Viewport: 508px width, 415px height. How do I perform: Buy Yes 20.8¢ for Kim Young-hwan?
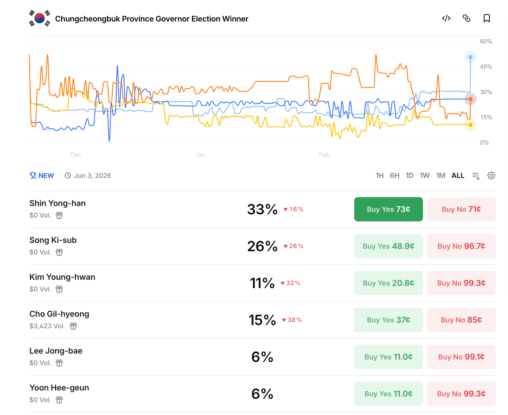click(388, 283)
